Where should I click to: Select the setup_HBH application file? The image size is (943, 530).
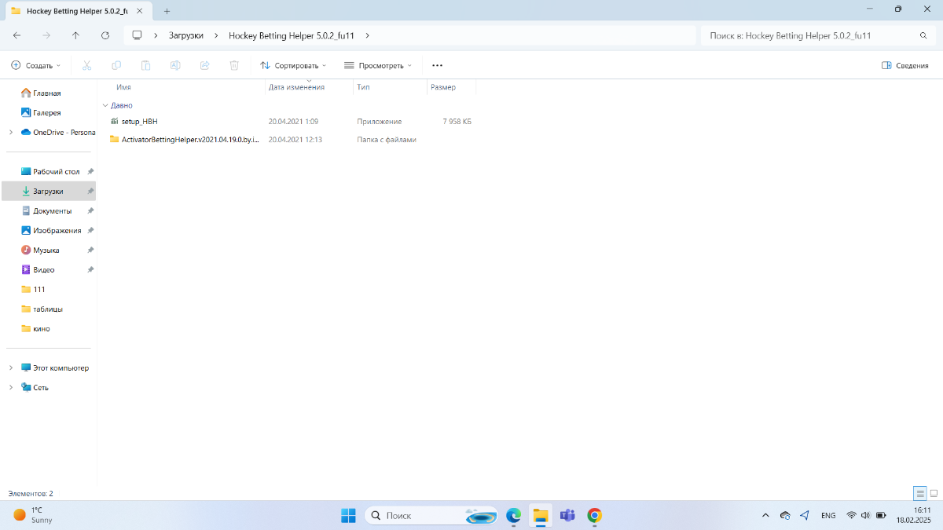[140, 122]
